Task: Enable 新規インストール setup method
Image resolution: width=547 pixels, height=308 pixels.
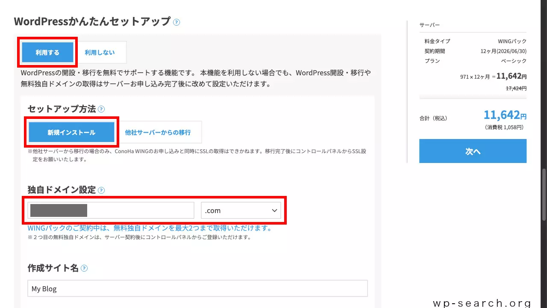Action: (x=71, y=132)
